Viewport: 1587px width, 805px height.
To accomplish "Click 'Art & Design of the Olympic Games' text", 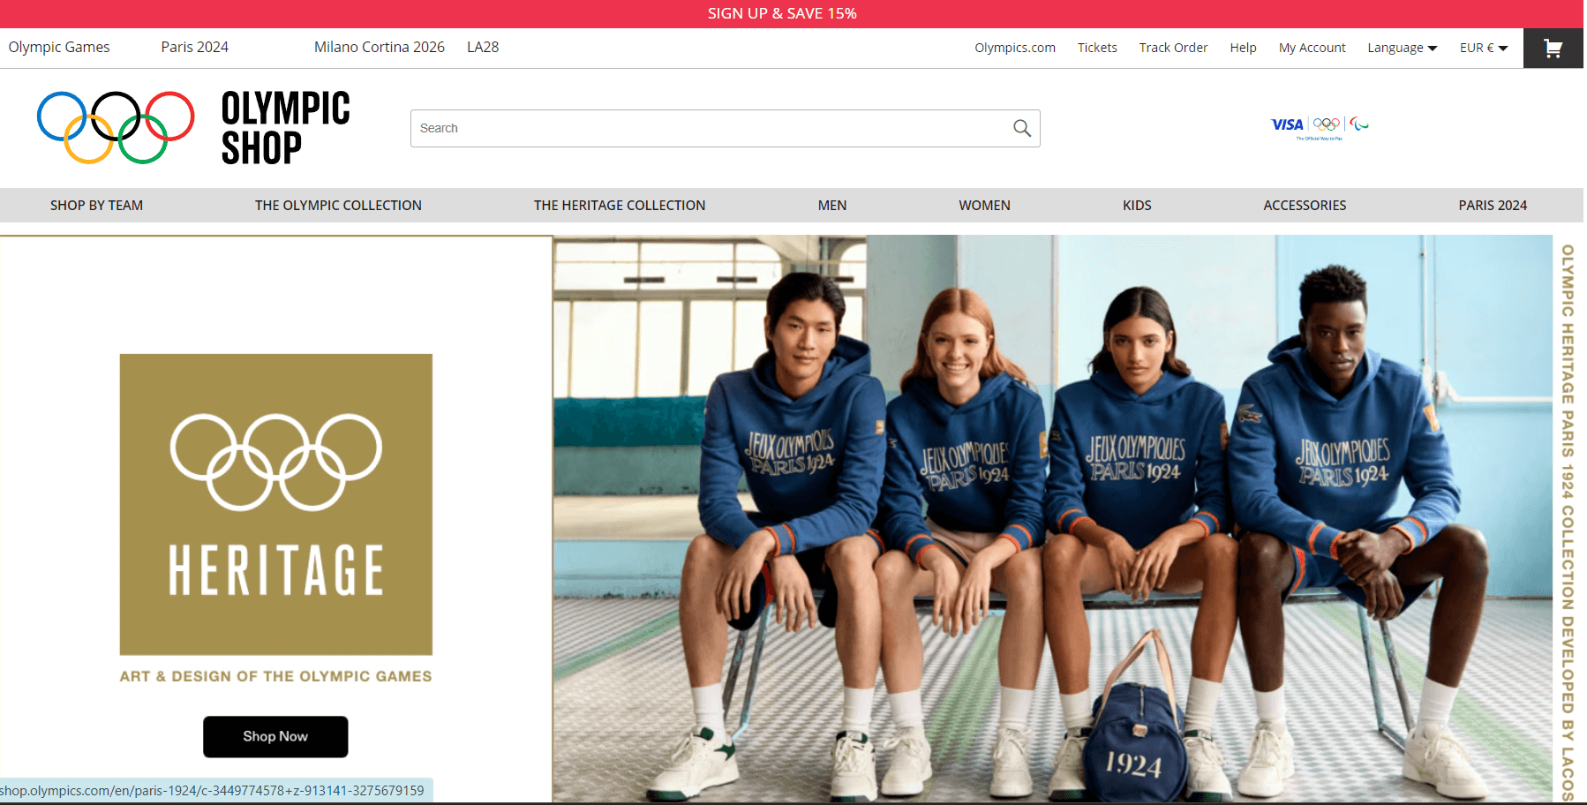I will [276, 676].
